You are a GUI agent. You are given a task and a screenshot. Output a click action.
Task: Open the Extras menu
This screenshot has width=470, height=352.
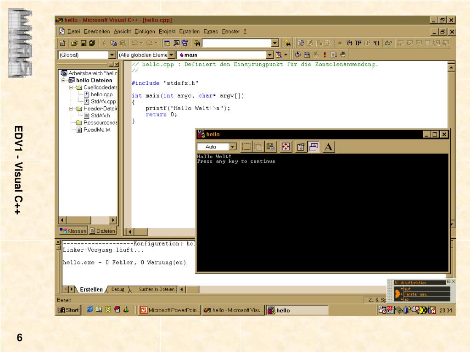pos(211,32)
